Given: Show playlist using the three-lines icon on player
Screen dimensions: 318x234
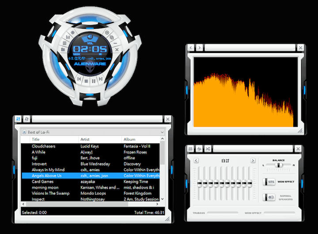Looking at the screenshot, I should [64, 43].
